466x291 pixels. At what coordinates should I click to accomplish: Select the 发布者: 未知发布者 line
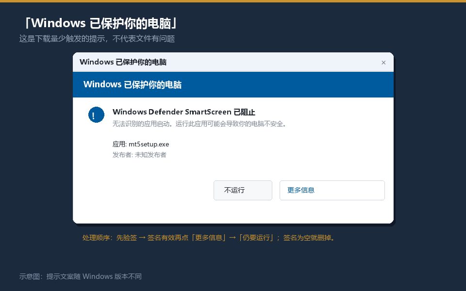pos(139,155)
